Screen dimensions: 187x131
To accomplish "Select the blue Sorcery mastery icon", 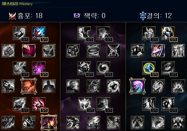I will 39,33.
